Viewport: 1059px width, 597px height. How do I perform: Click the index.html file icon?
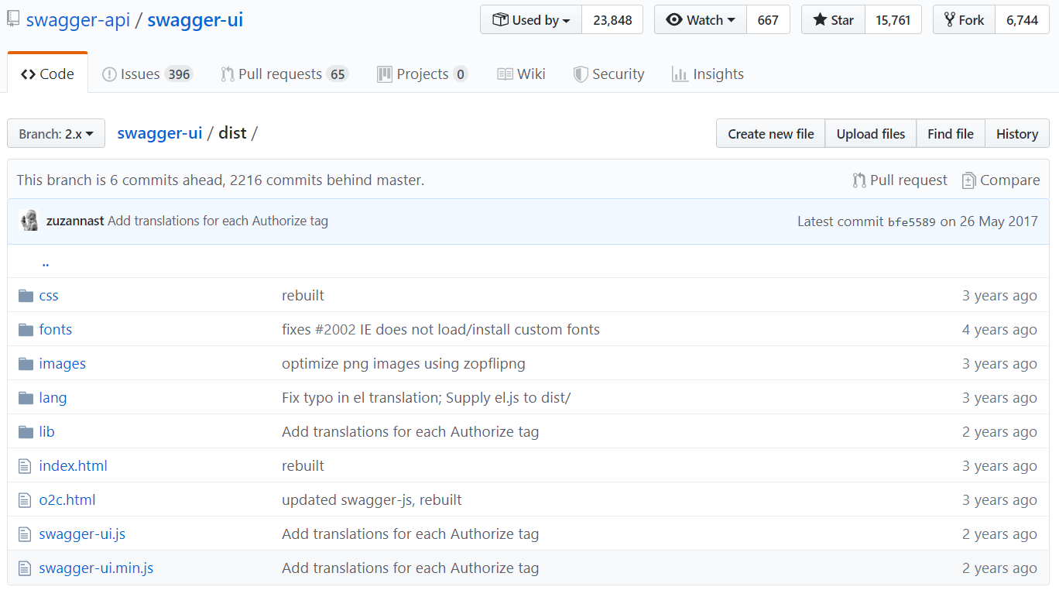click(26, 466)
